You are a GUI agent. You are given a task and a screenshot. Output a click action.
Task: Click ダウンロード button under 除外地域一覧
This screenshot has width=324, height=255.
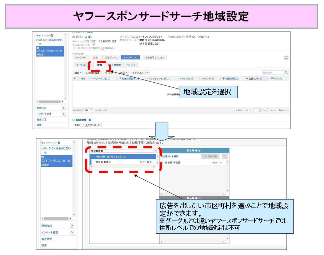coord(93,125)
